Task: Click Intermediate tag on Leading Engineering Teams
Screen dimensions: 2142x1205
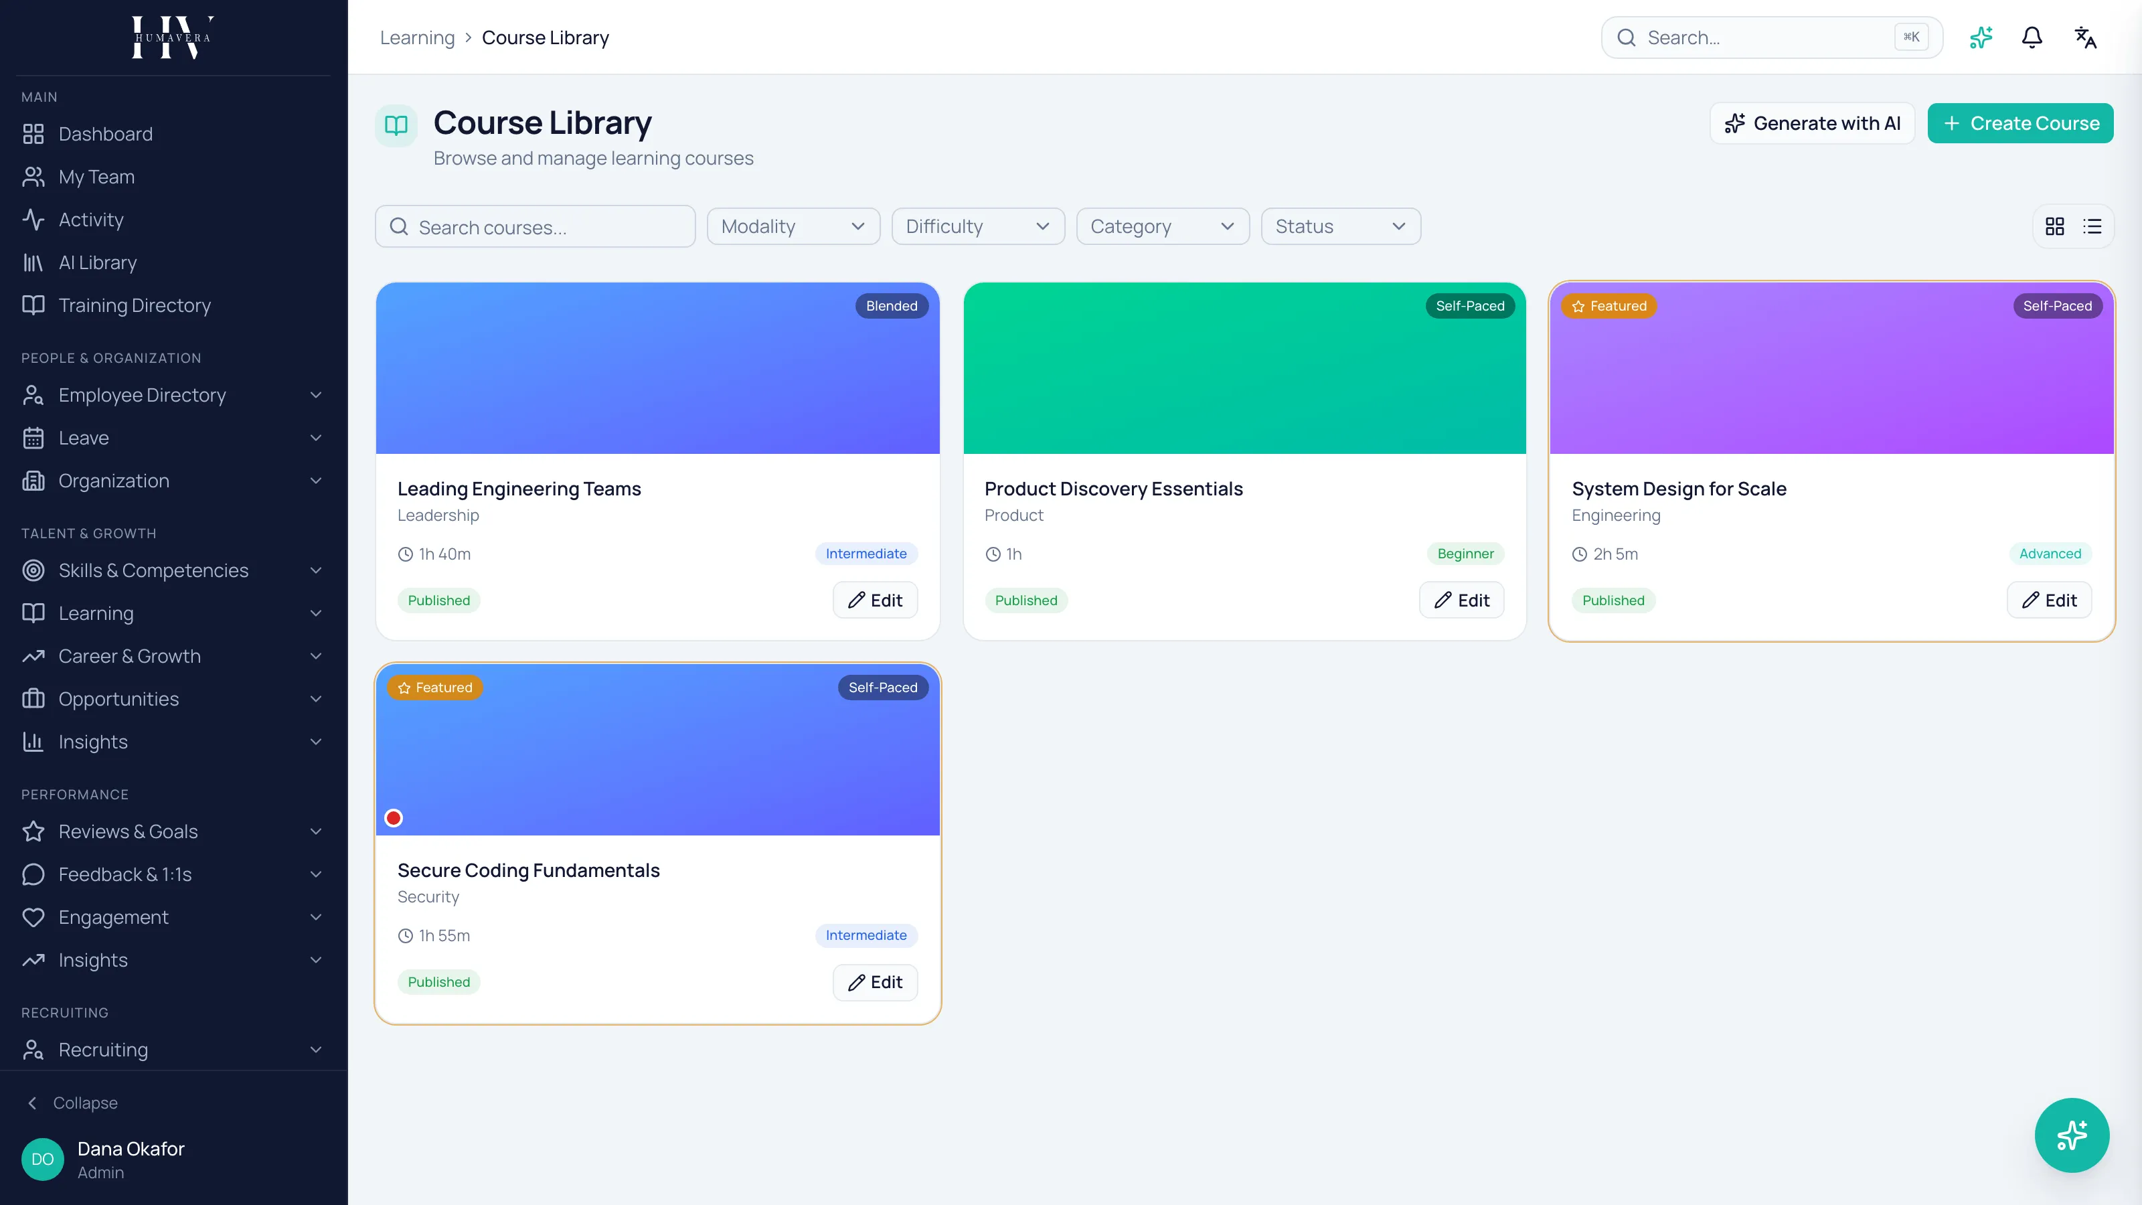Action: coord(866,554)
